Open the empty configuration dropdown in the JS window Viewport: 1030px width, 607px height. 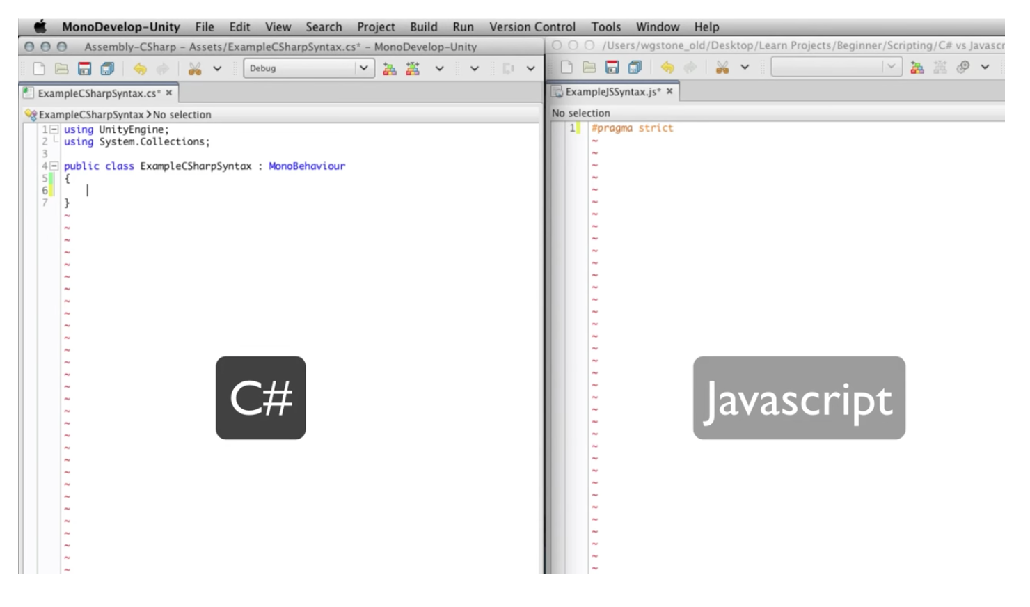pos(837,67)
